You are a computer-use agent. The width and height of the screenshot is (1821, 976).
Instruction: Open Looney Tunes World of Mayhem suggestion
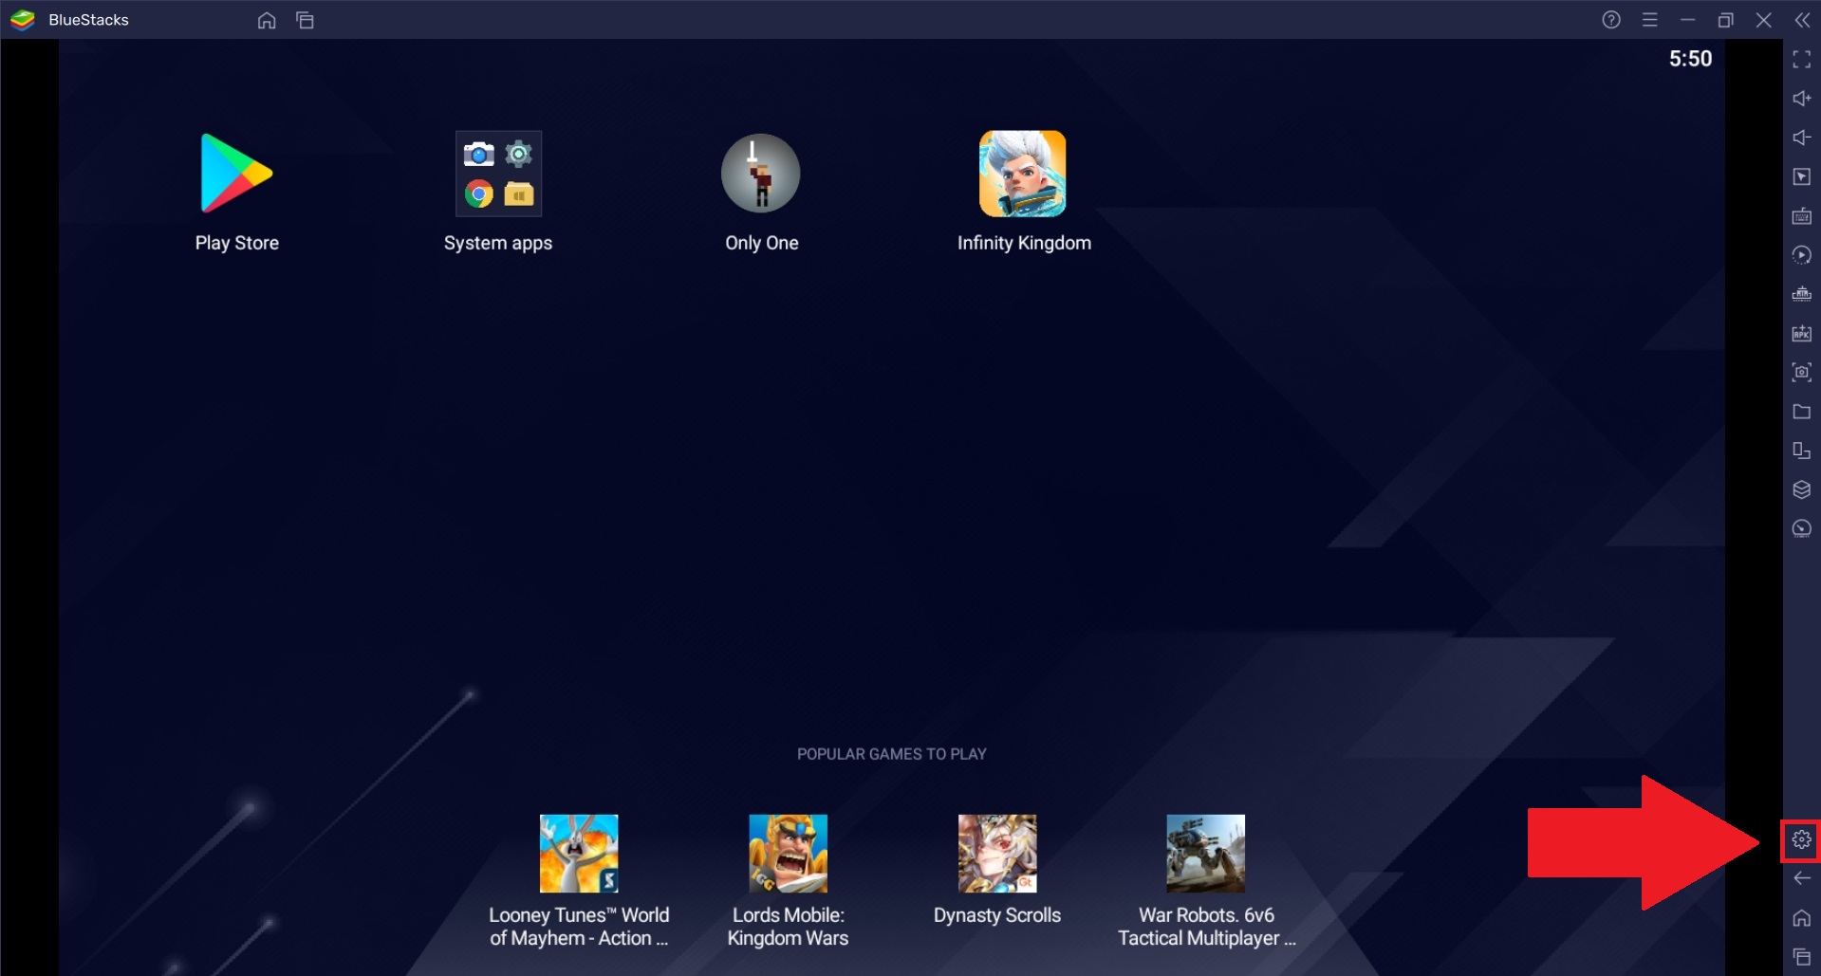coord(579,854)
